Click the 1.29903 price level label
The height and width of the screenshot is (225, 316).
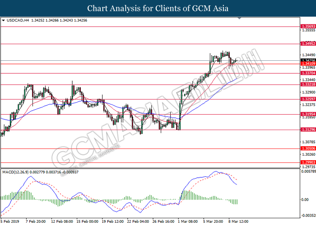[308, 162]
